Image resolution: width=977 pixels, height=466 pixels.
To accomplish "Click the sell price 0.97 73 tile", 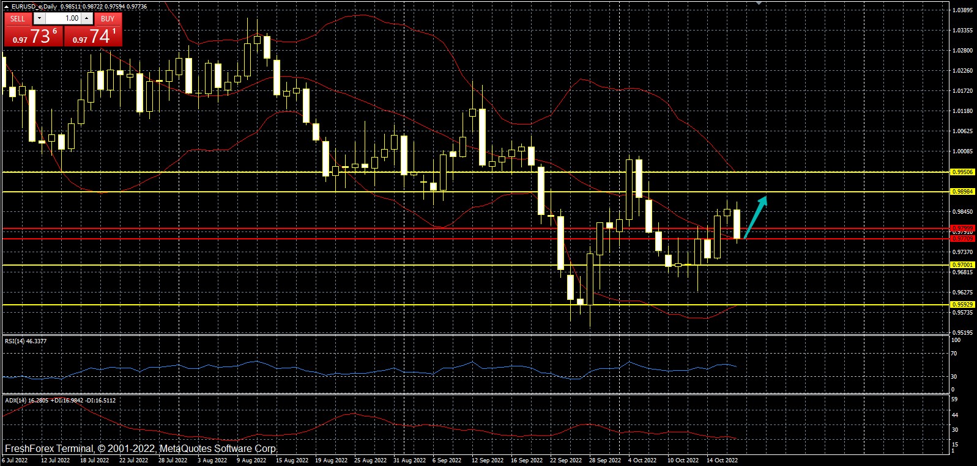I will (x=33, y=36).
